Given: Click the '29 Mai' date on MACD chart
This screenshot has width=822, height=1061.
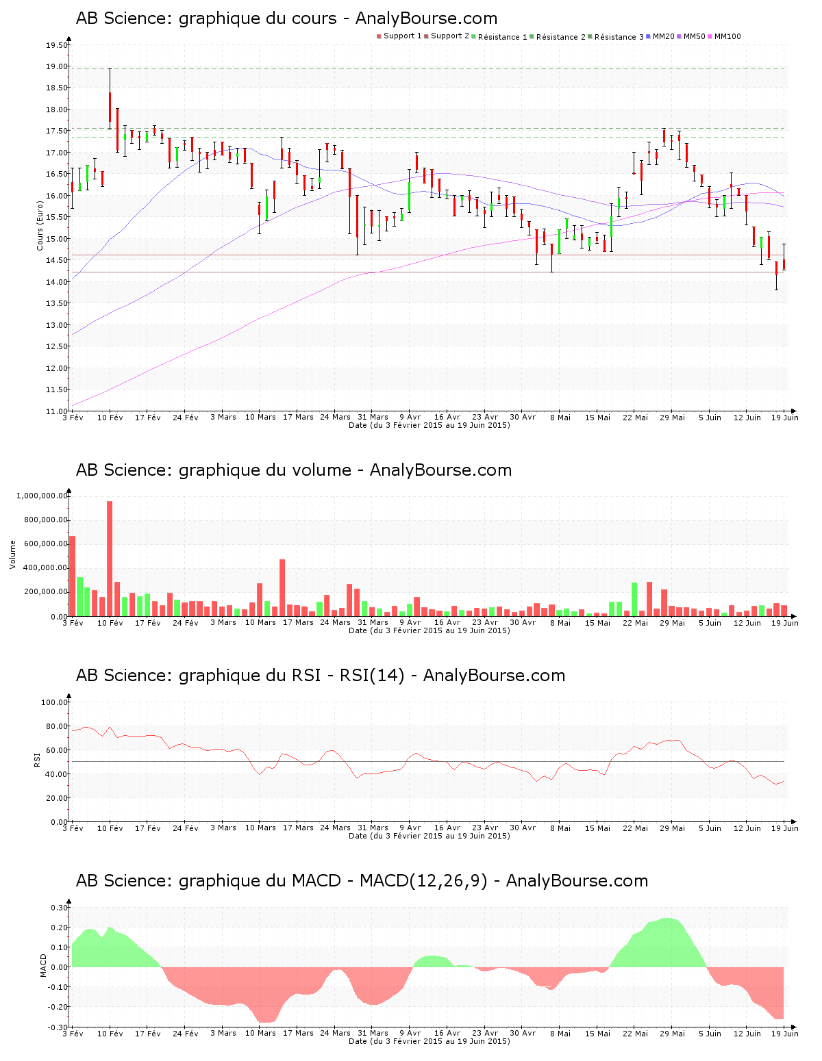Looking at the screenshot, I should [672, 1033].
